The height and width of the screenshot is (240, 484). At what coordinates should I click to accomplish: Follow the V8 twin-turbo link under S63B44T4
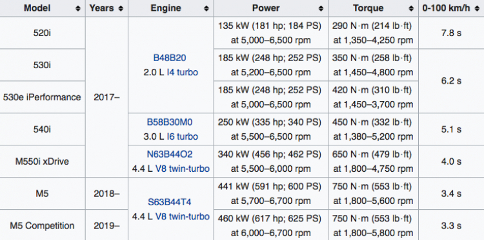click(182, 217)
